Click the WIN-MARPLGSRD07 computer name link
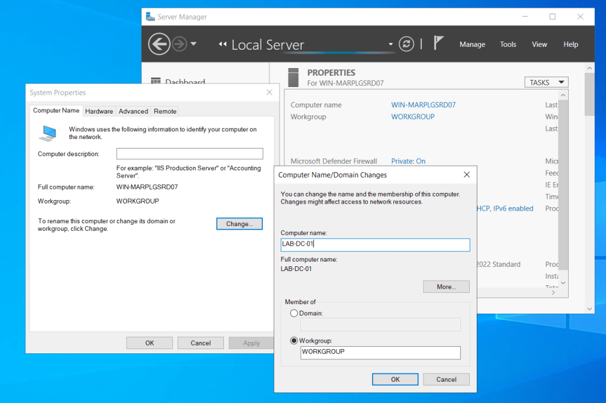This screenshot has height=403, width=606. (x=423, y=105)
